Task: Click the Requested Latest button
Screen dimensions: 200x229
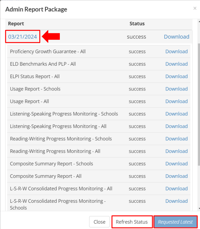Action: point(175,222)
